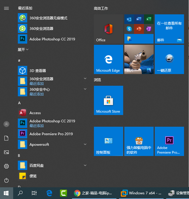Screen dimensions: 189x199
Task: Expand the 360安全中心 folder chevron
Action: click(85, 89)
